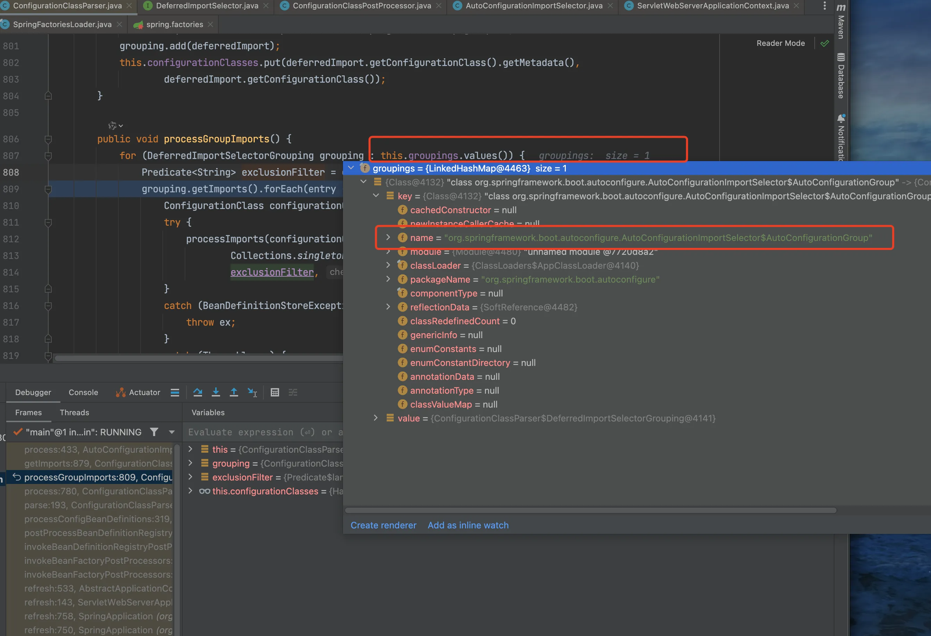
Task: Expand the value DeferredImportSelectorGrouping node
Action: pyautogui.click(x=375, y=418)
